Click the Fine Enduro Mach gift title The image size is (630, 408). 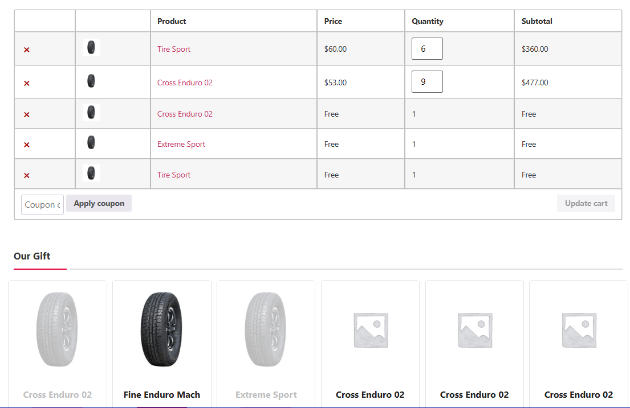(x=162, y=394)
